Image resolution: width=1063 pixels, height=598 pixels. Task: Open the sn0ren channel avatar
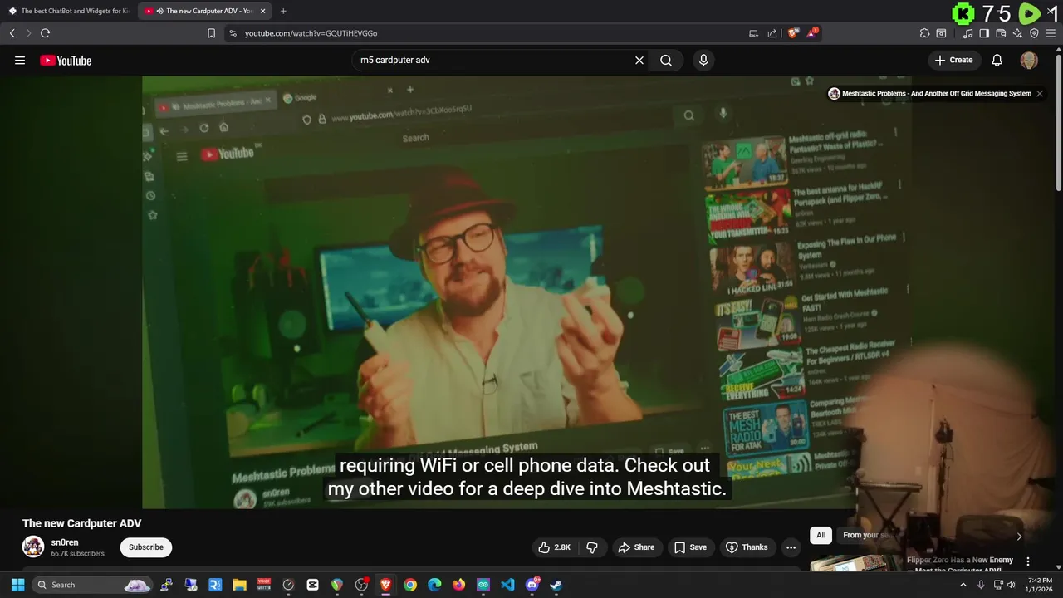33,547
